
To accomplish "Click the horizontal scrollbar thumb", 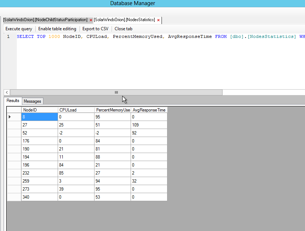I will coord(116,92).
